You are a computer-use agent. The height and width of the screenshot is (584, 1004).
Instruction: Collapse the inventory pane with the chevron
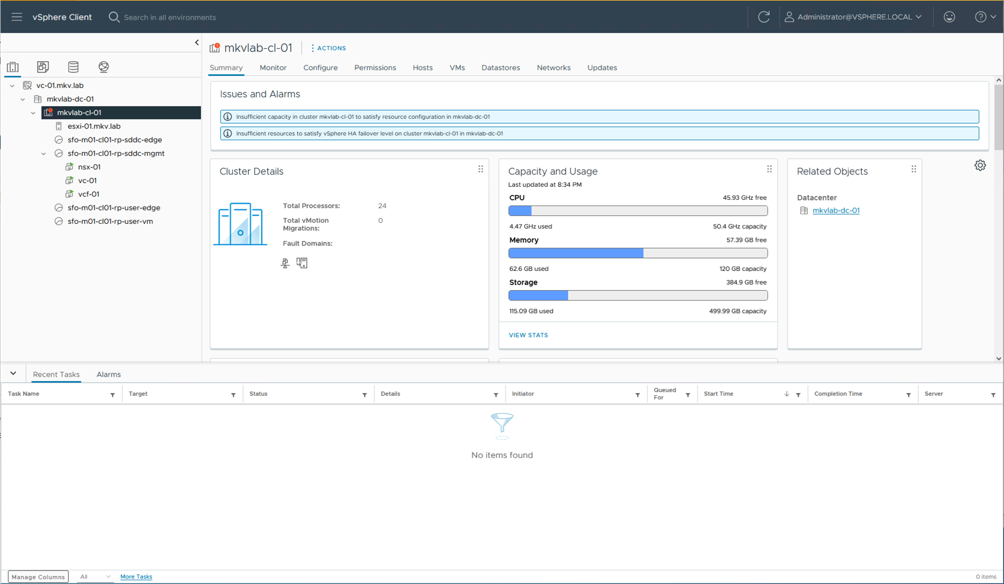pyautogui.click(x=197, y=42)
